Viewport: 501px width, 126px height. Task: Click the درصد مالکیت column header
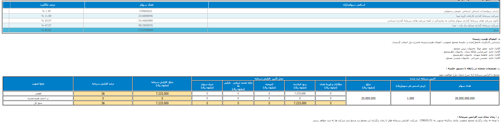48,5
